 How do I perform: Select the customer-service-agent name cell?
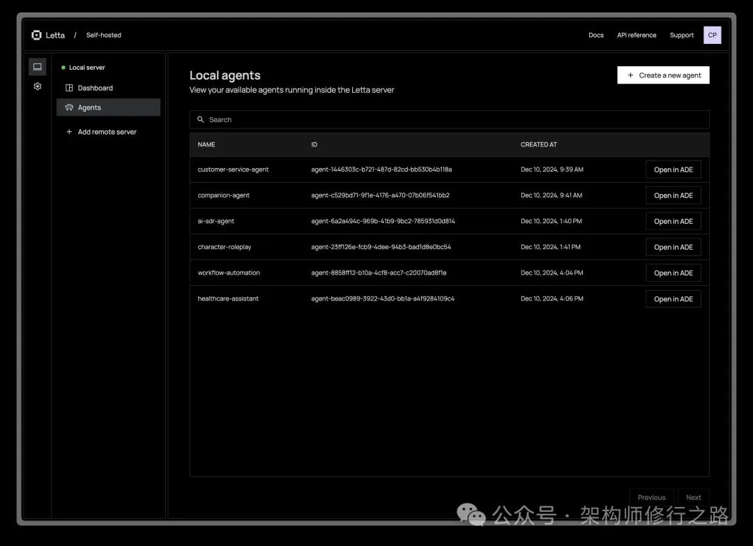233,169
